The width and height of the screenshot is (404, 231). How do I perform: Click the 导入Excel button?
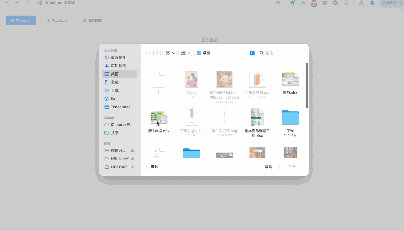click(x=21, y=20)
